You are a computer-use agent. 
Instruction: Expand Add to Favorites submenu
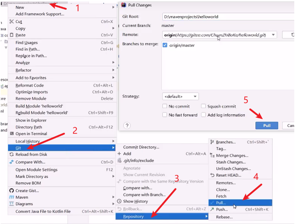[x=62, y=78]
